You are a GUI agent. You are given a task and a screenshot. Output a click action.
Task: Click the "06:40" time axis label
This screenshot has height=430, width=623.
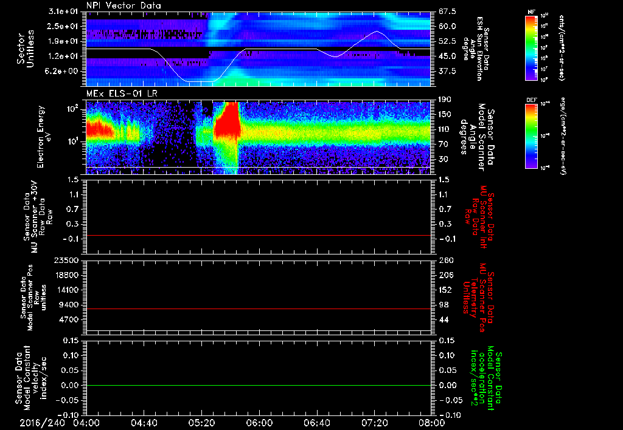click(x=316, y=423)
